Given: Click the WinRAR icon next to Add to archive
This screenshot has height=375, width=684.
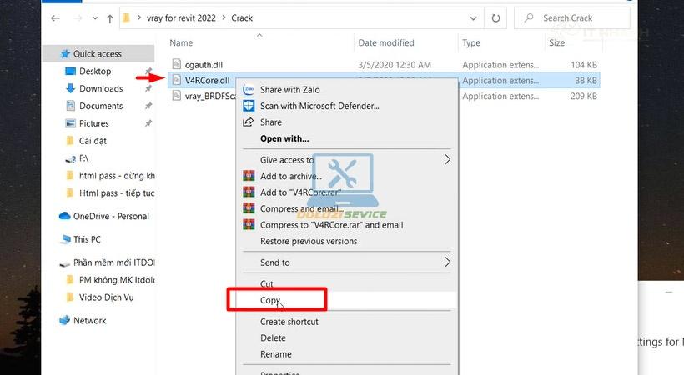Looking at the screenshot, I should (x=249, y=176).
